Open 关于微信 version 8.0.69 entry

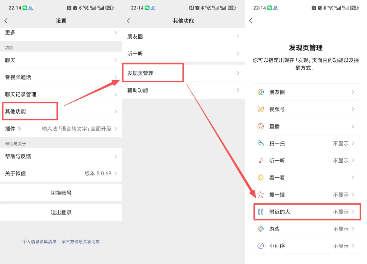[61, 173]
